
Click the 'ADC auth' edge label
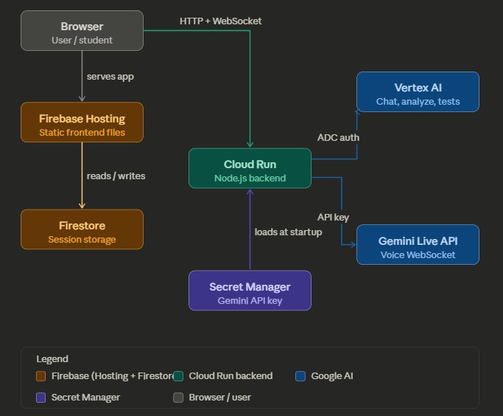point(338,137)
